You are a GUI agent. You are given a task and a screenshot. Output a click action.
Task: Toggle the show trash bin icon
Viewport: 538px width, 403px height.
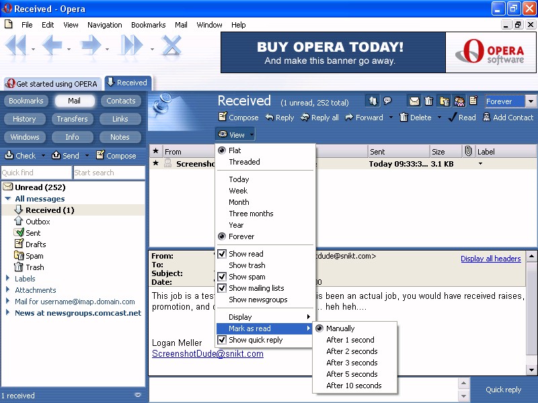(428, 101)
